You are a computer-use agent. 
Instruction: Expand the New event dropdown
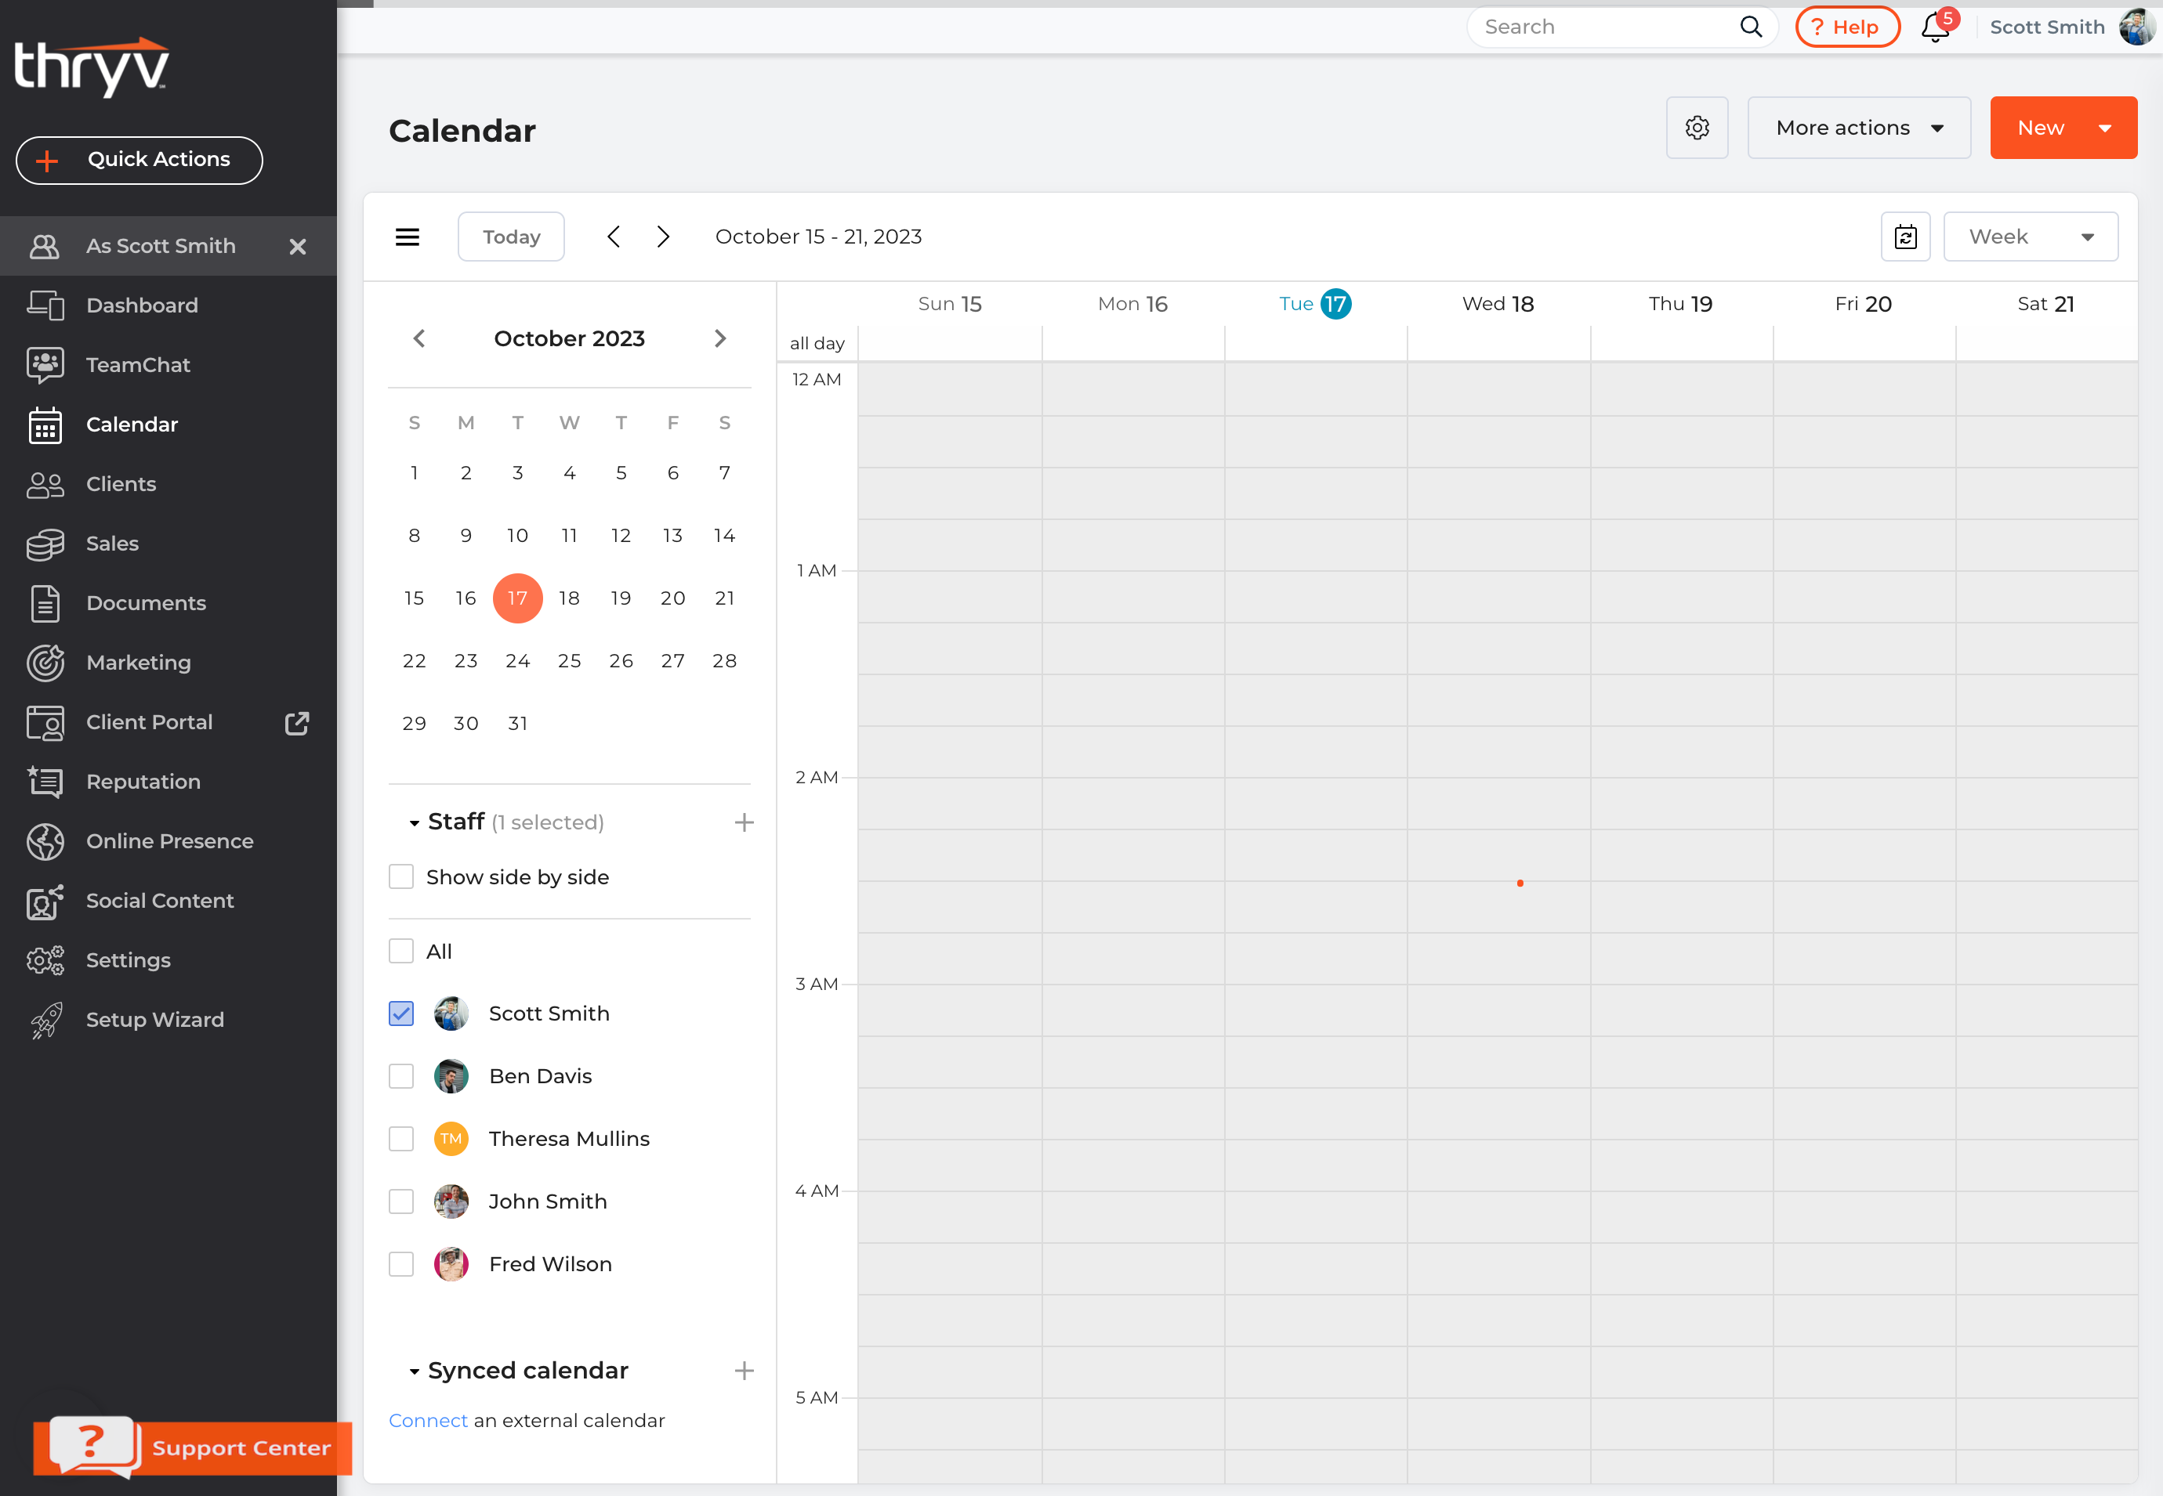click(2107, 126)
